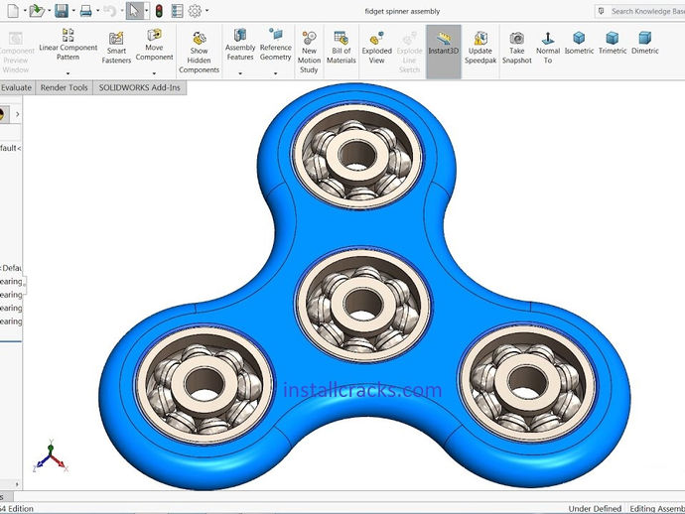Click the left panel scroll-right arrow
Screen dimensions: 685x514
point(17,484)
